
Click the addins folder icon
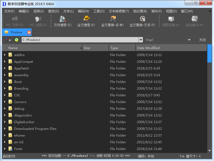point(10,55)
